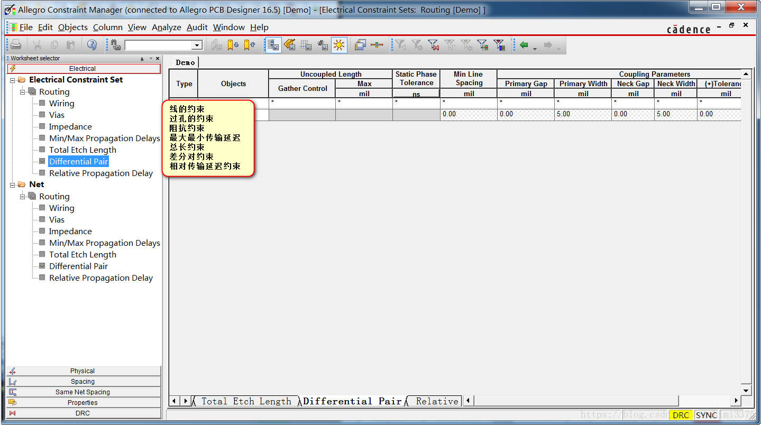This screenshot has height=425, width=761.
Task: Select Total Etch Length under Net
Action: click(x=82, y=255)
